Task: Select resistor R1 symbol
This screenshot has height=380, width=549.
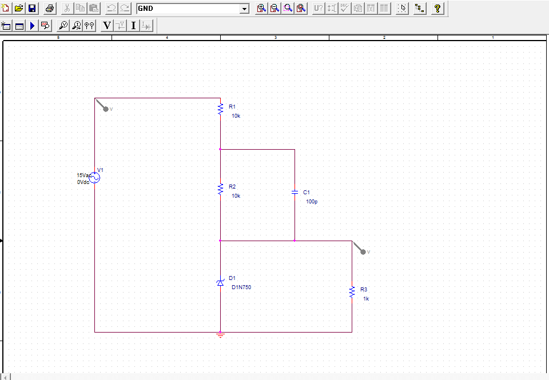Action: coord(220,109)
